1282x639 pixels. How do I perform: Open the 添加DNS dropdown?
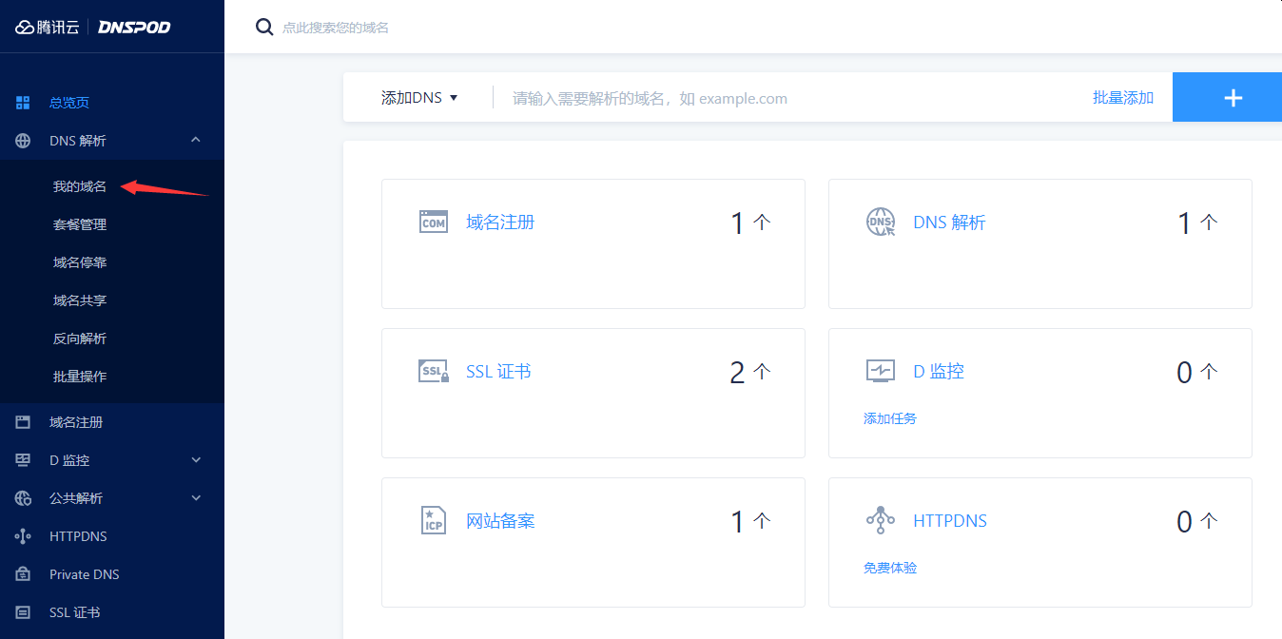(x=419, y=97)
